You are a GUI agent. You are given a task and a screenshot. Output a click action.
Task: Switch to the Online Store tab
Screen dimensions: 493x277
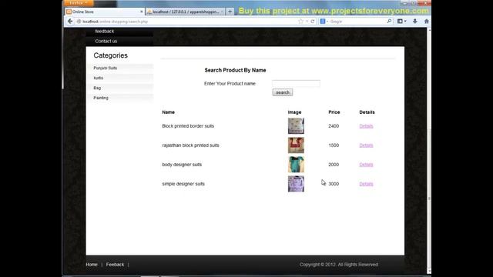pyautogui.click(x=105, y=12)
